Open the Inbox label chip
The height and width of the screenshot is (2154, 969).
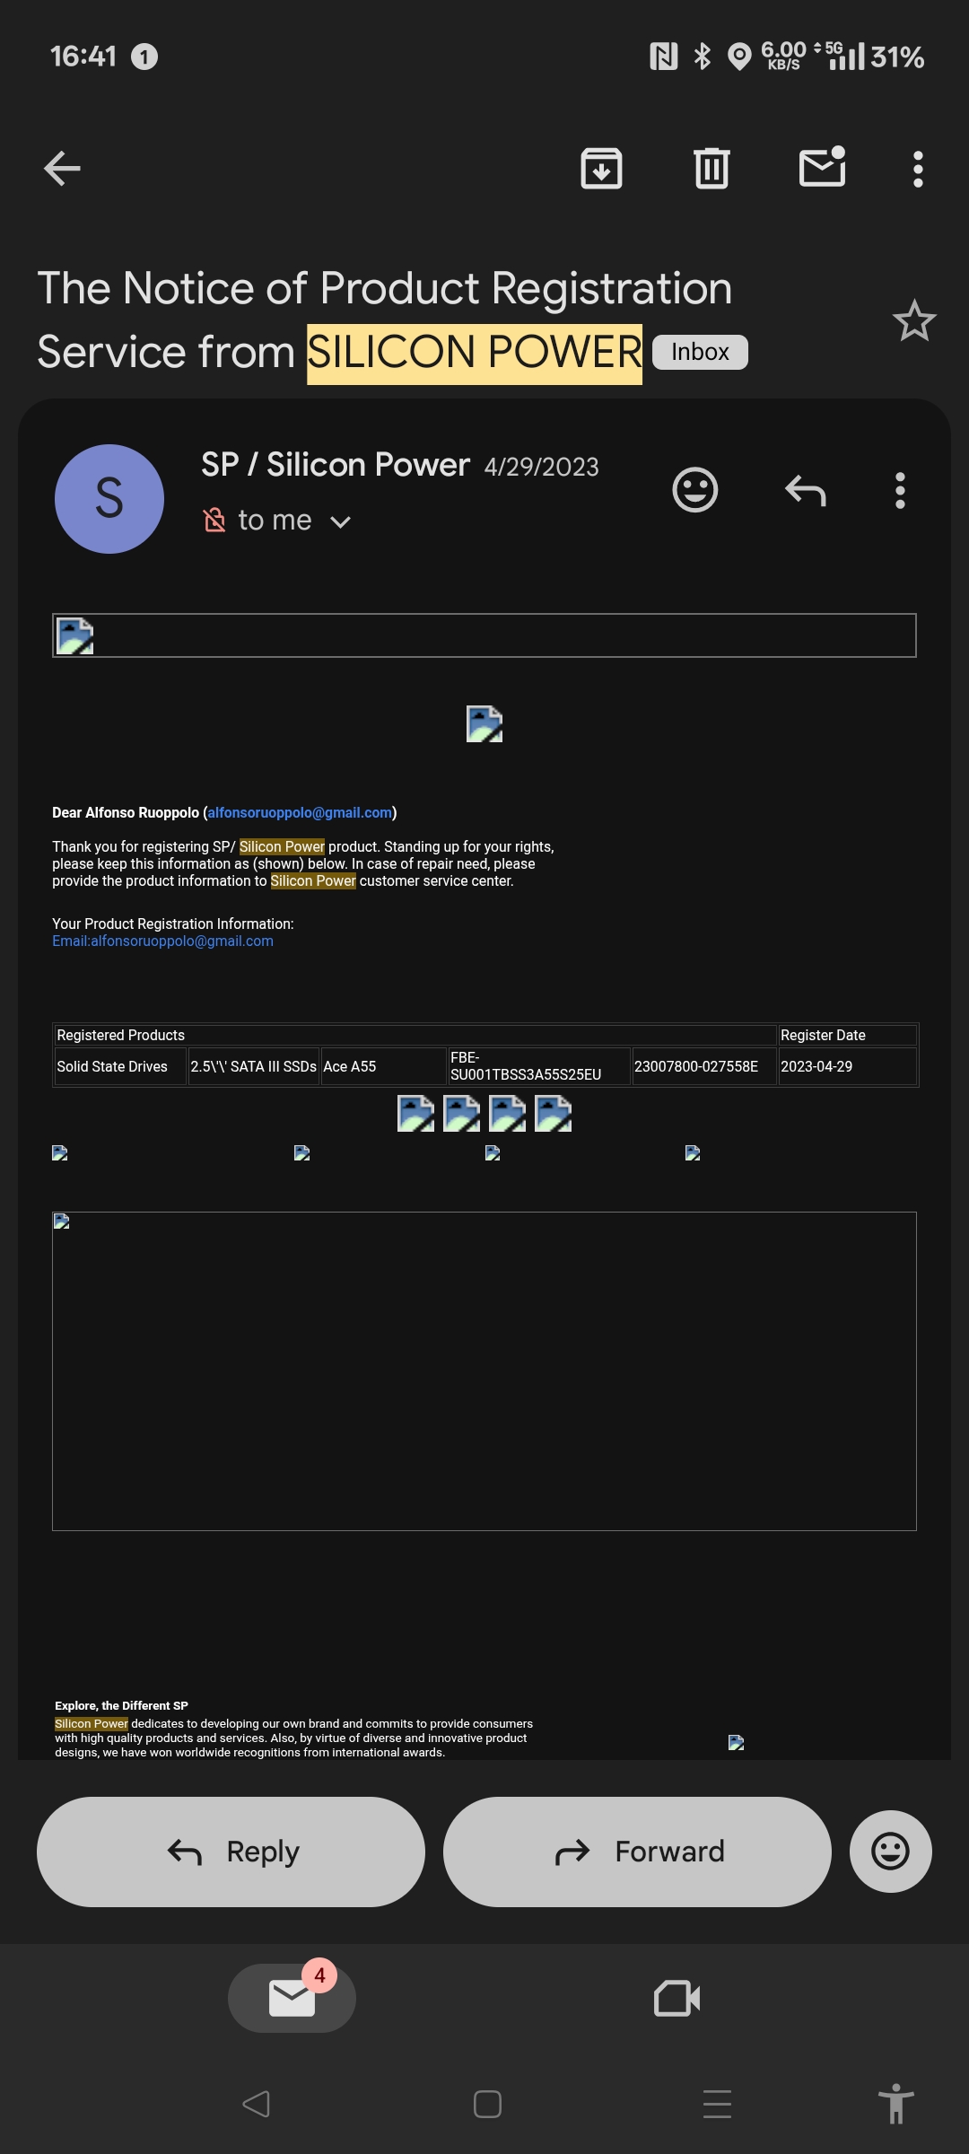coord(700,352)
